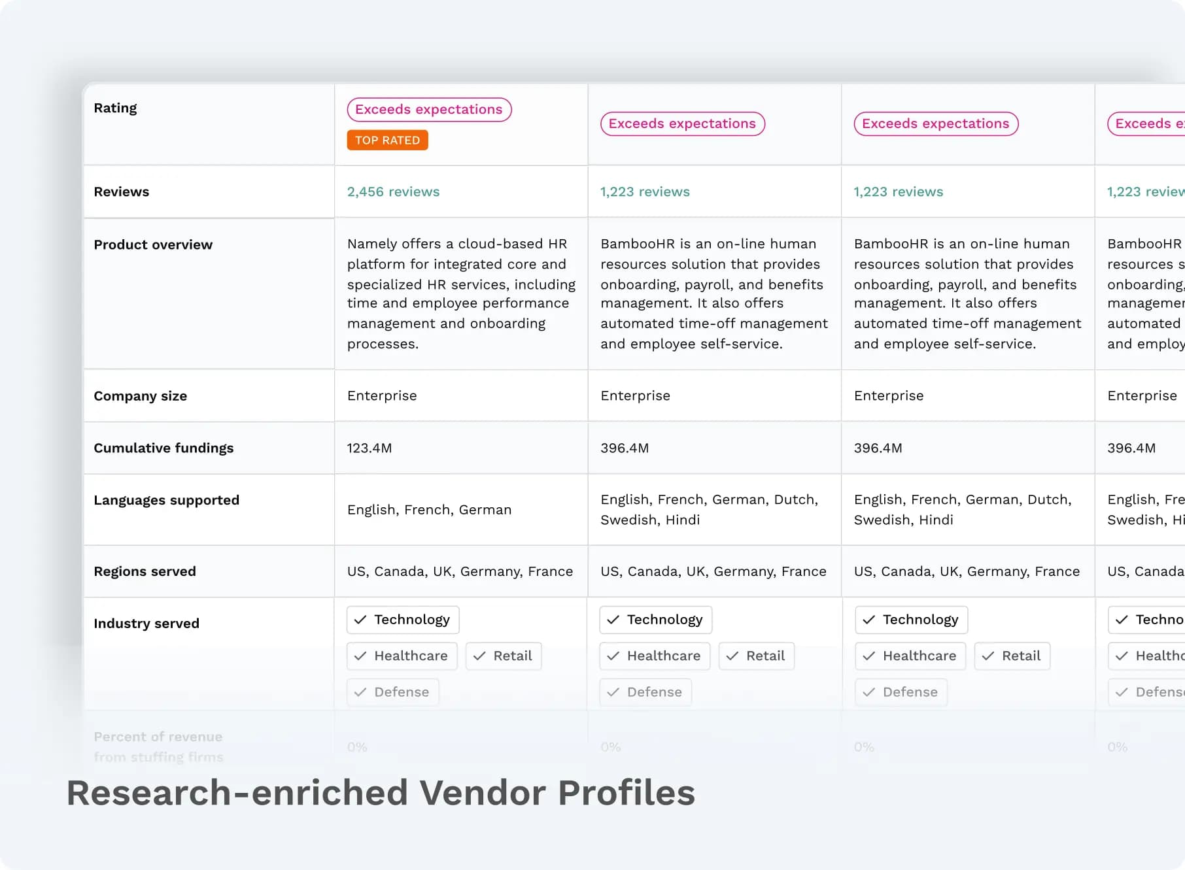Select the Languages supported row header

point(167,500)
